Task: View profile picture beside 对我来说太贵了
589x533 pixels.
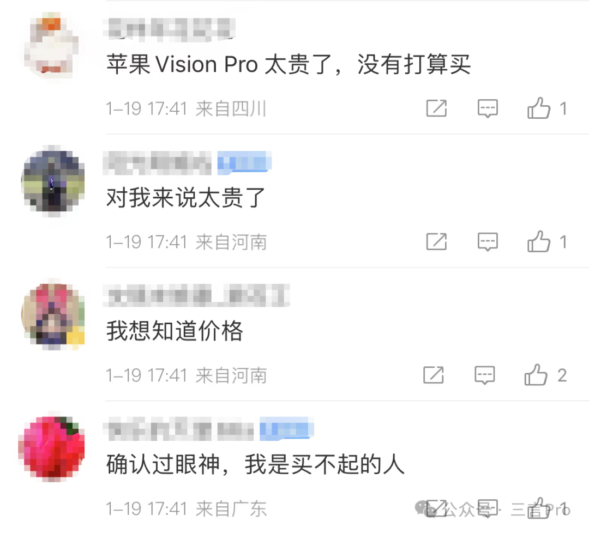Action: [53, 181]
